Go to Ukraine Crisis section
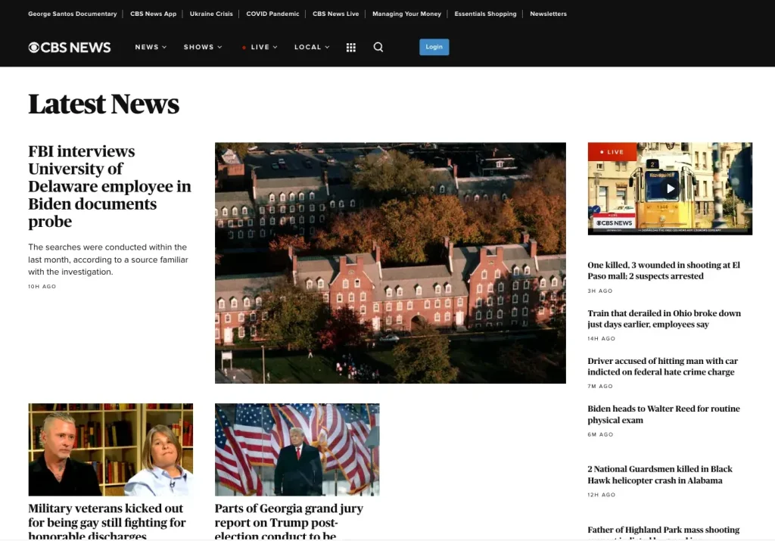775x541 pixels. [x=211, y=14]
